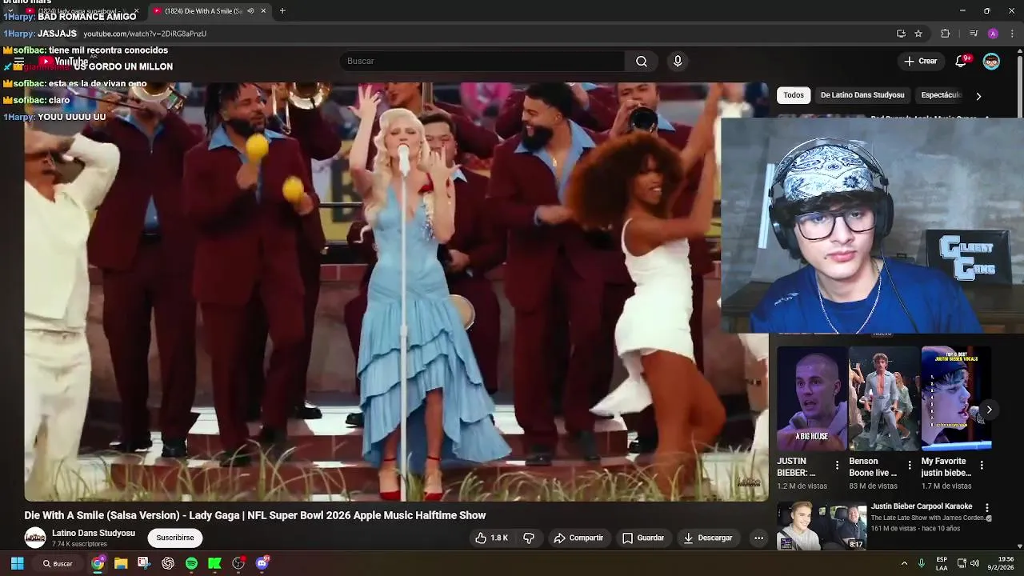Viewport: 1024px width, 576px height.
Task: Open the browser media control icon
Action: click(974, 34)
